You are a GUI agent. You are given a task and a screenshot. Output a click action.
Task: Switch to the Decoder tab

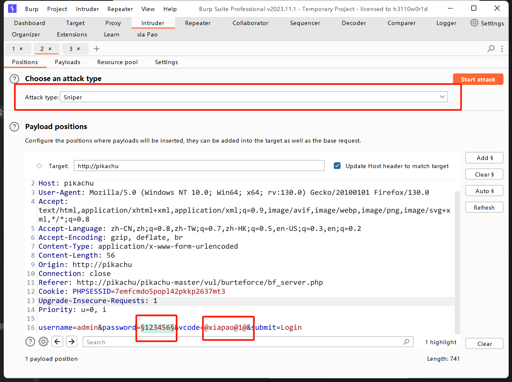coord(354,23)
